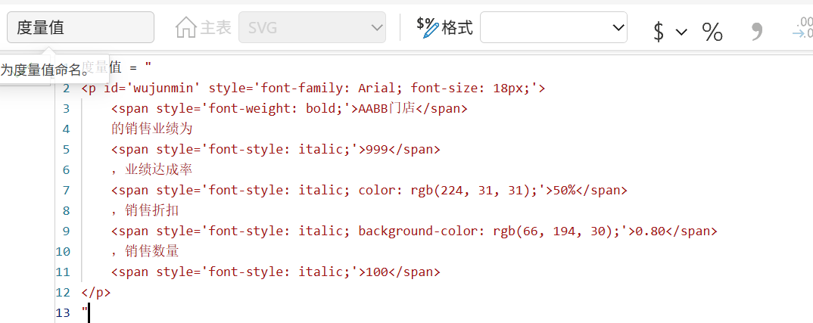Click the text ，销售折扣 on line 8

[x=145, y=210]
